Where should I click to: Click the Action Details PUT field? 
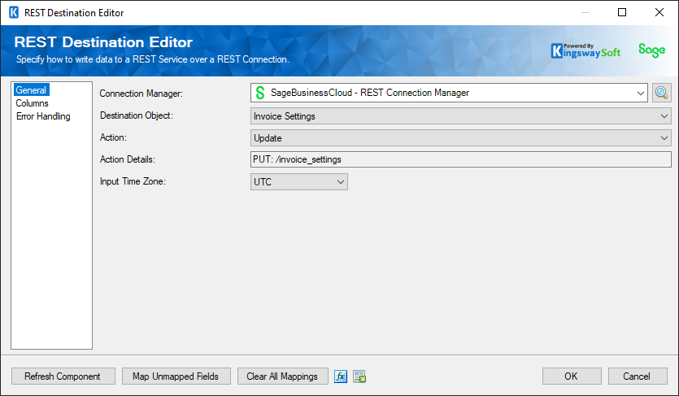461,159
